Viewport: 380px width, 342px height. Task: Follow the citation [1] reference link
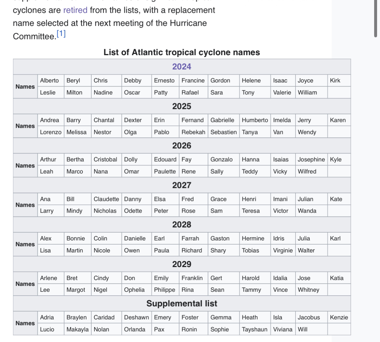(61, 33)
